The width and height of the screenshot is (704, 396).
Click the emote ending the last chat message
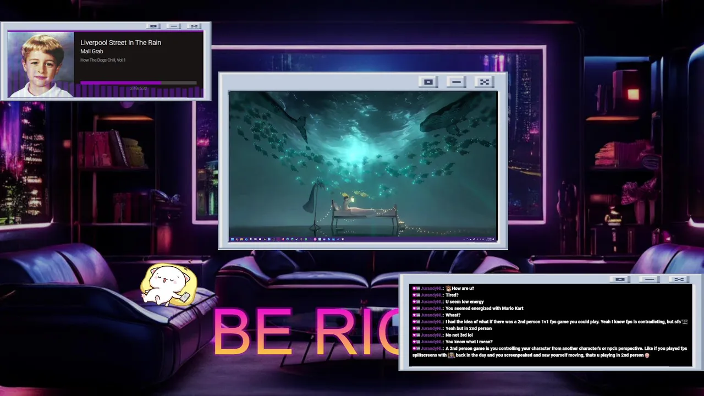click(x=647, y=355)
